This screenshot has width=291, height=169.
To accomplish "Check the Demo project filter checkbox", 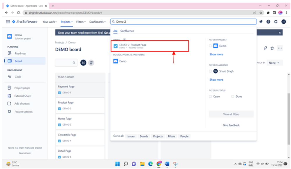I will click(x=211, y=46).
